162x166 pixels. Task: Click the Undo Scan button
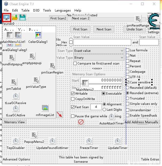point(134,29)
